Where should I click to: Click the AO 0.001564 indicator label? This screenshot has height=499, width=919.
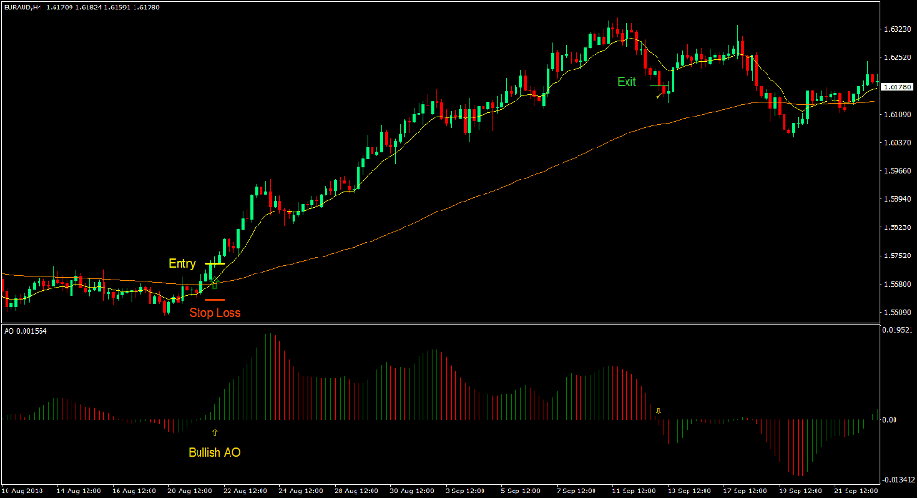pyautogui.click(x=26, y=331)
